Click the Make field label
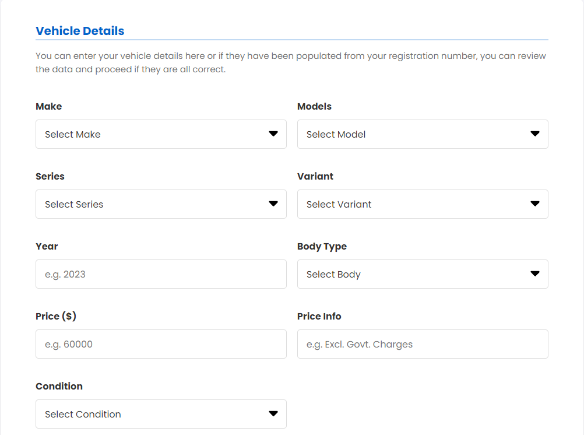The height and width of the screenshot is (435, 584). (x=48, y=107)
